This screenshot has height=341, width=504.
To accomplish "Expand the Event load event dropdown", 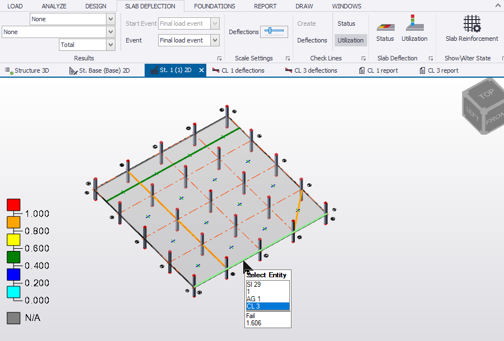I will (215, 40).
